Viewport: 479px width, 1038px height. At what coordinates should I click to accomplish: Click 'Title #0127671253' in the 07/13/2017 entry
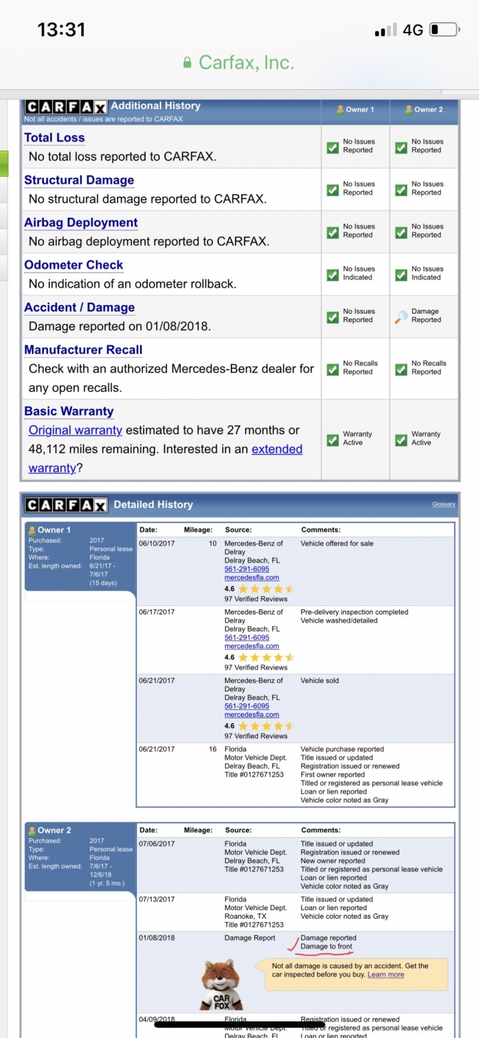254,925
